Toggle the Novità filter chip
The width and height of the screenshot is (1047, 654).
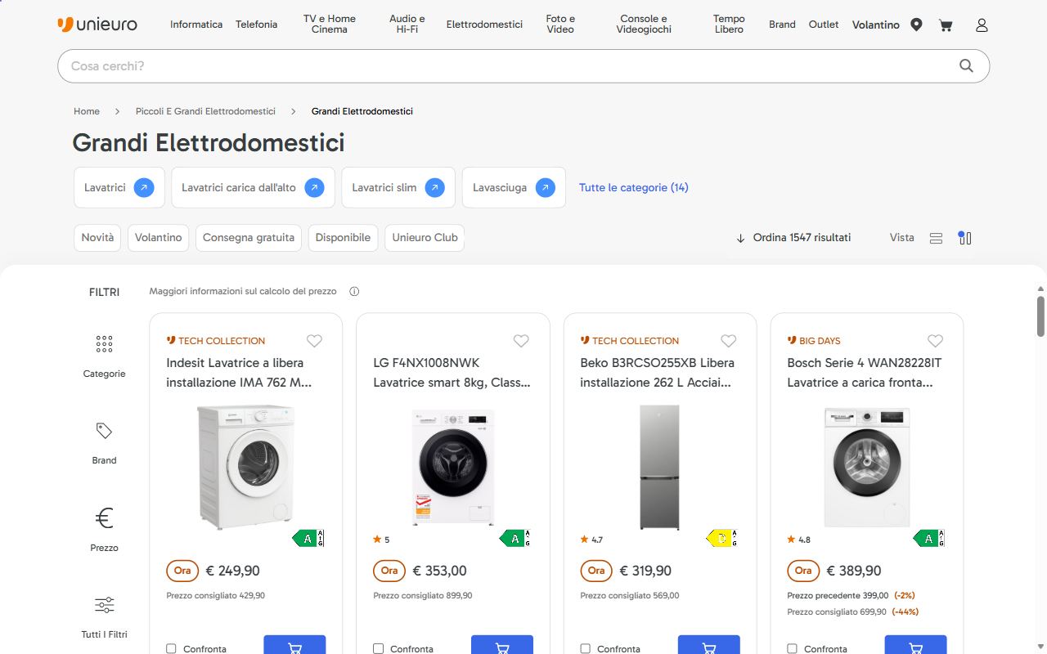click(x=97, y=238)
